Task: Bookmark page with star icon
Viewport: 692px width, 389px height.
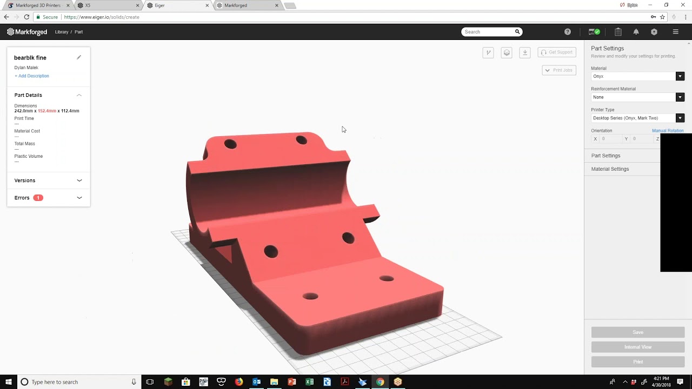Action: 662,17
